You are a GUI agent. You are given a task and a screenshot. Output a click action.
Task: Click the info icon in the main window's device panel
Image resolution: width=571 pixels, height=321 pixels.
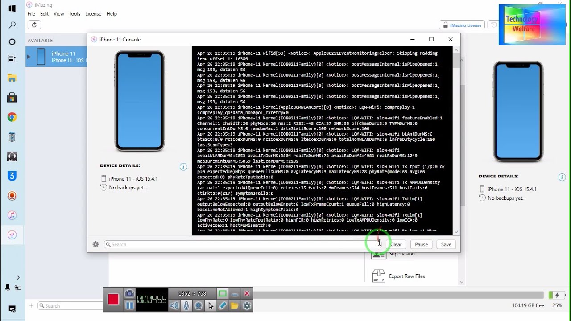[562, 177]
